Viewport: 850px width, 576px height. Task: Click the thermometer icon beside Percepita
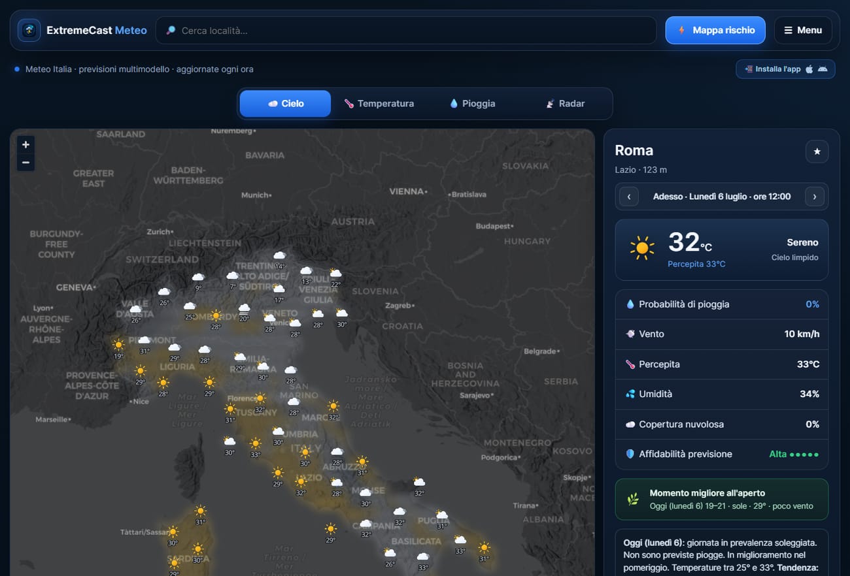point(630,364)
